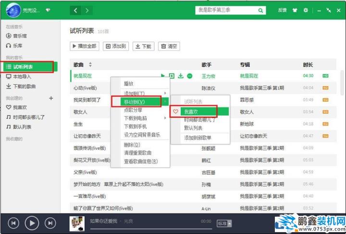Click the user avatar picture
346x234 pixels.
pyautogui.click(x=13, y=10)
